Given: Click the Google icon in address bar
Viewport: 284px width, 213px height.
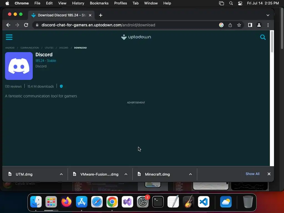Looking at the screenshot, I should [x=221, y=25].
